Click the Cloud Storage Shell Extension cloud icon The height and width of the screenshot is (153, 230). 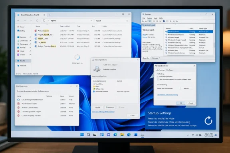coord(18,100)
